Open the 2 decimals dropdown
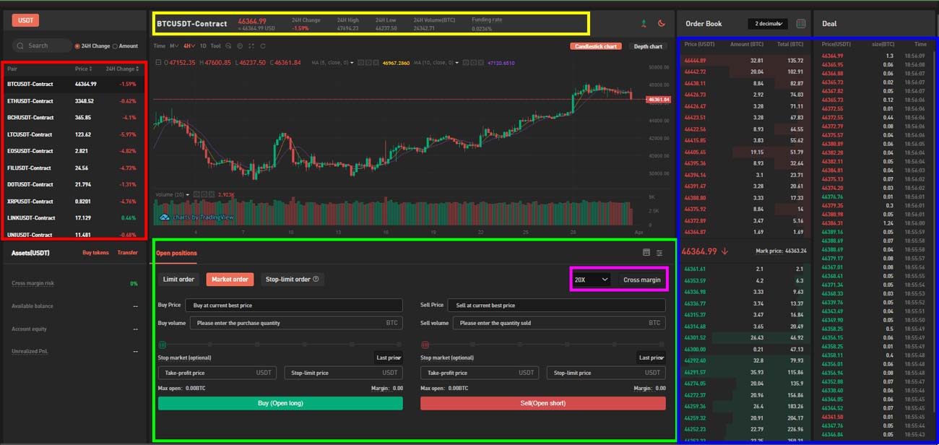Image resolution: width=939 pixels, height=445 pixels. pyautogui.click(x=768, y=24)
